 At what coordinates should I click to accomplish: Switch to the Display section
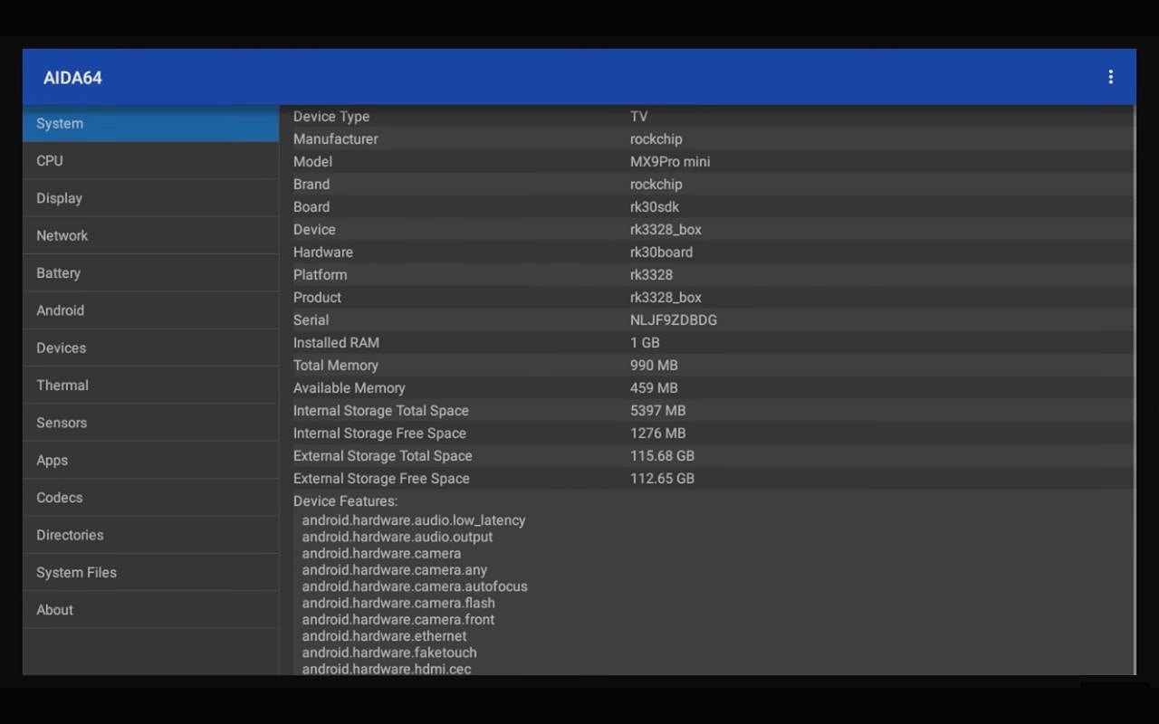tap(150, 198)
